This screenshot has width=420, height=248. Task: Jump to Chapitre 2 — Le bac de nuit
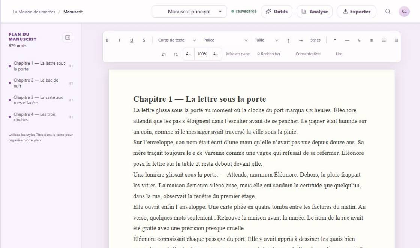[x=41, y=83]
